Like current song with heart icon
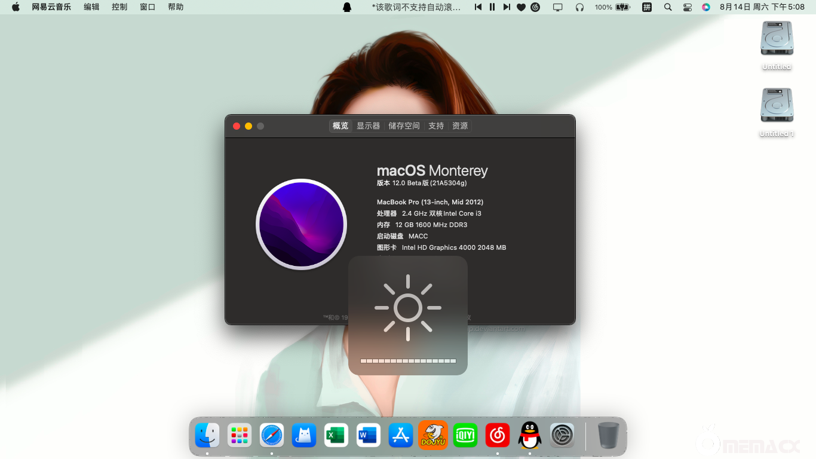The width and height of the screenshot is (816, 459). 521,7
